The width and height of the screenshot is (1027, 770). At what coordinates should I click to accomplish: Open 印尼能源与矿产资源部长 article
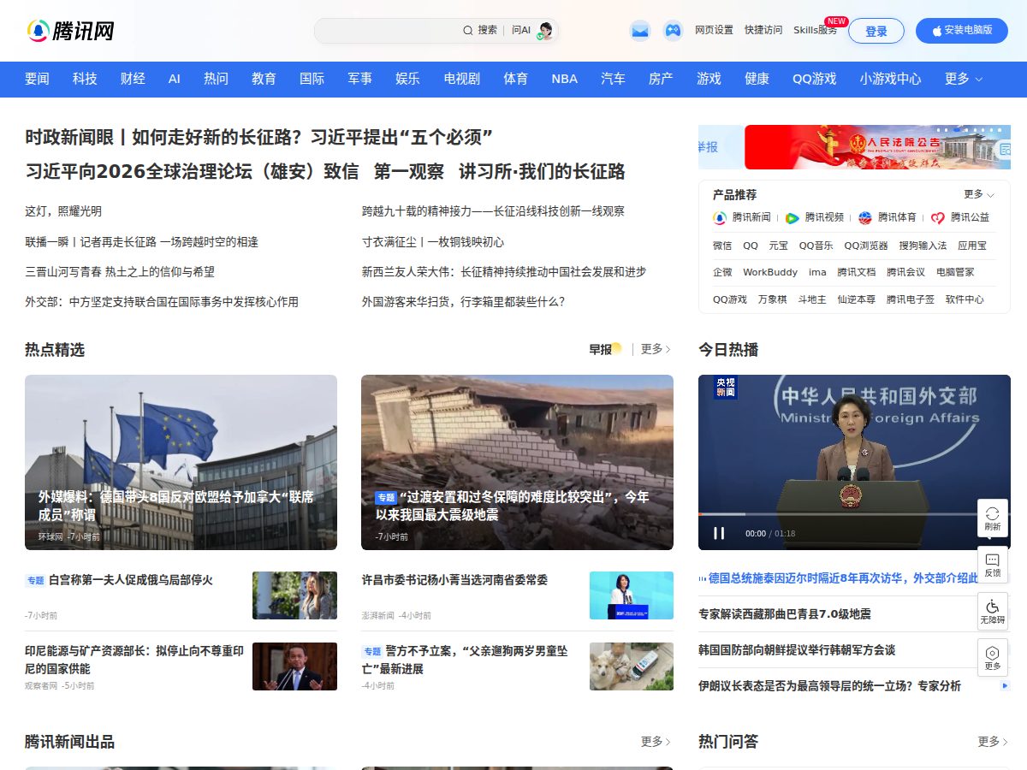134,660
